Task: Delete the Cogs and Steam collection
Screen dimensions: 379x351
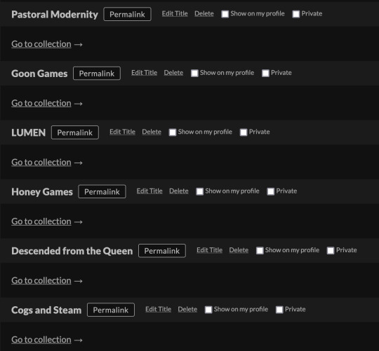Action: pyautogui.click(x=187, y=309)
